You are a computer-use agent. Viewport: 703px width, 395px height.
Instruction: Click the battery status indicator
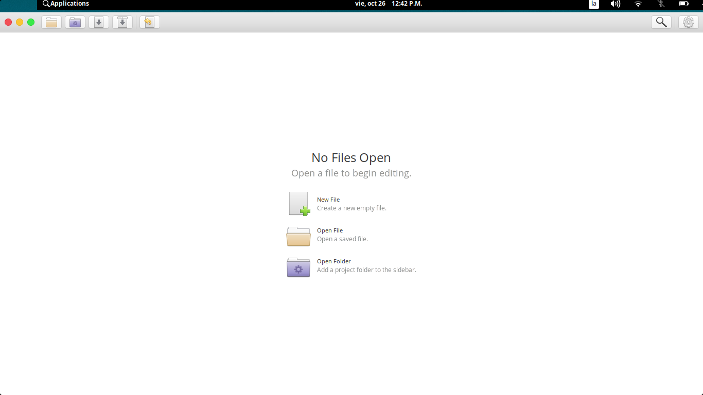tap(684, 4)
